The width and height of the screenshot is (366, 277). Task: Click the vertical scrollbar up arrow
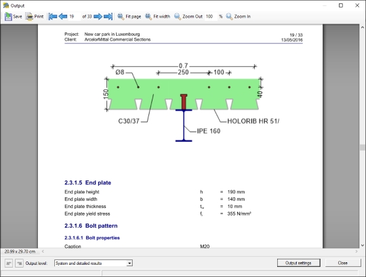(x=363, y=27)
